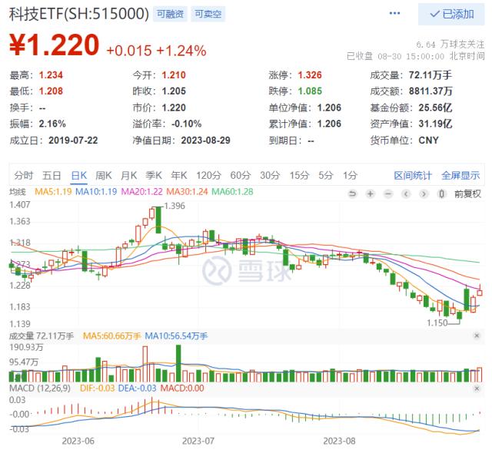The width and height of the screenshot is (492, 453).
Task: Click the 均线 label
Action: (17, 192)
